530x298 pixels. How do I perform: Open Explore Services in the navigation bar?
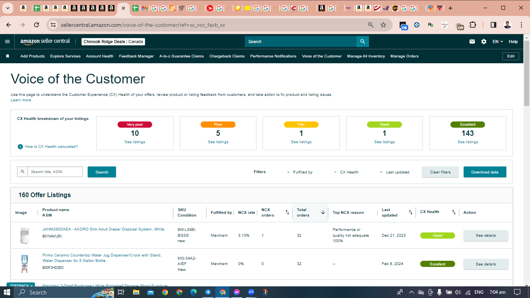[65, 56]
